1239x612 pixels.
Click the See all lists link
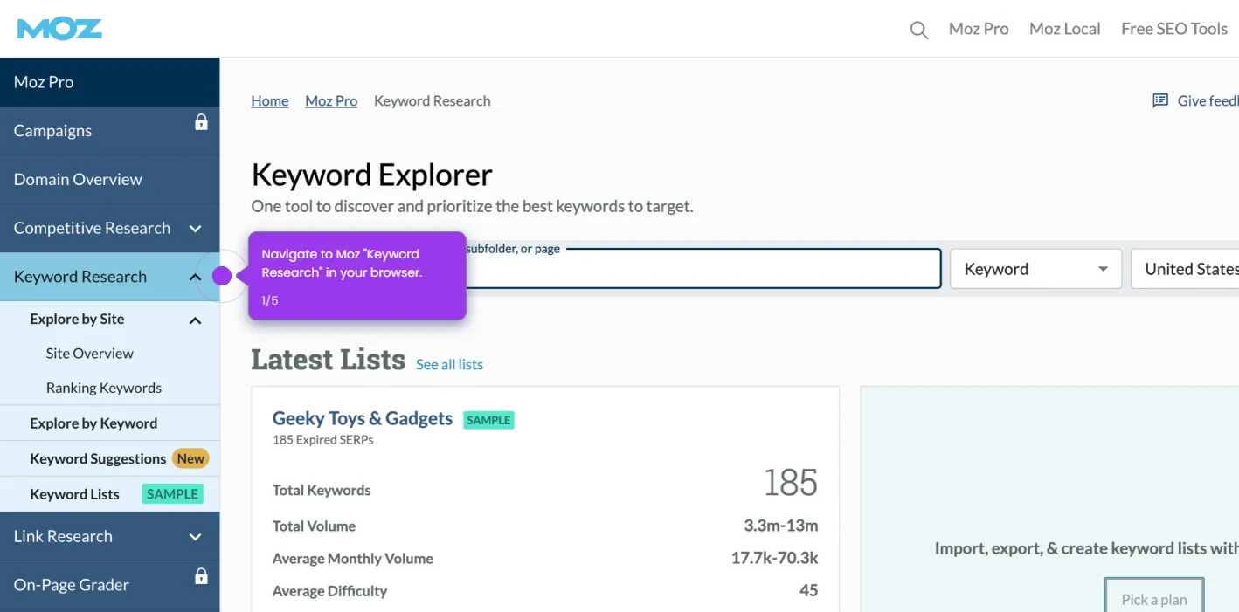point(449,364)
